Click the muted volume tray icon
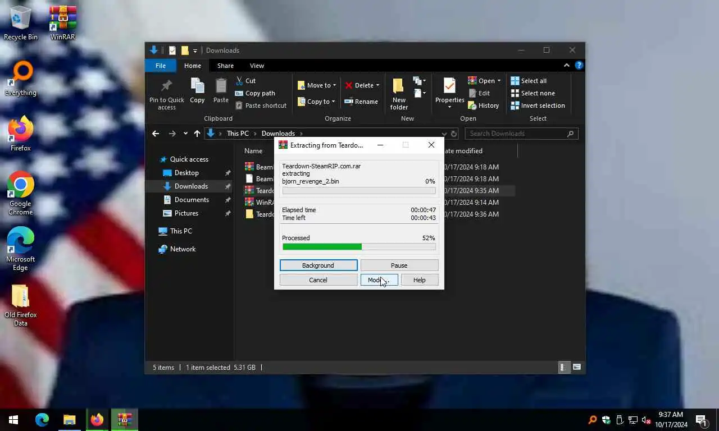Screen dimensions: 719x431 coord(646,420)
